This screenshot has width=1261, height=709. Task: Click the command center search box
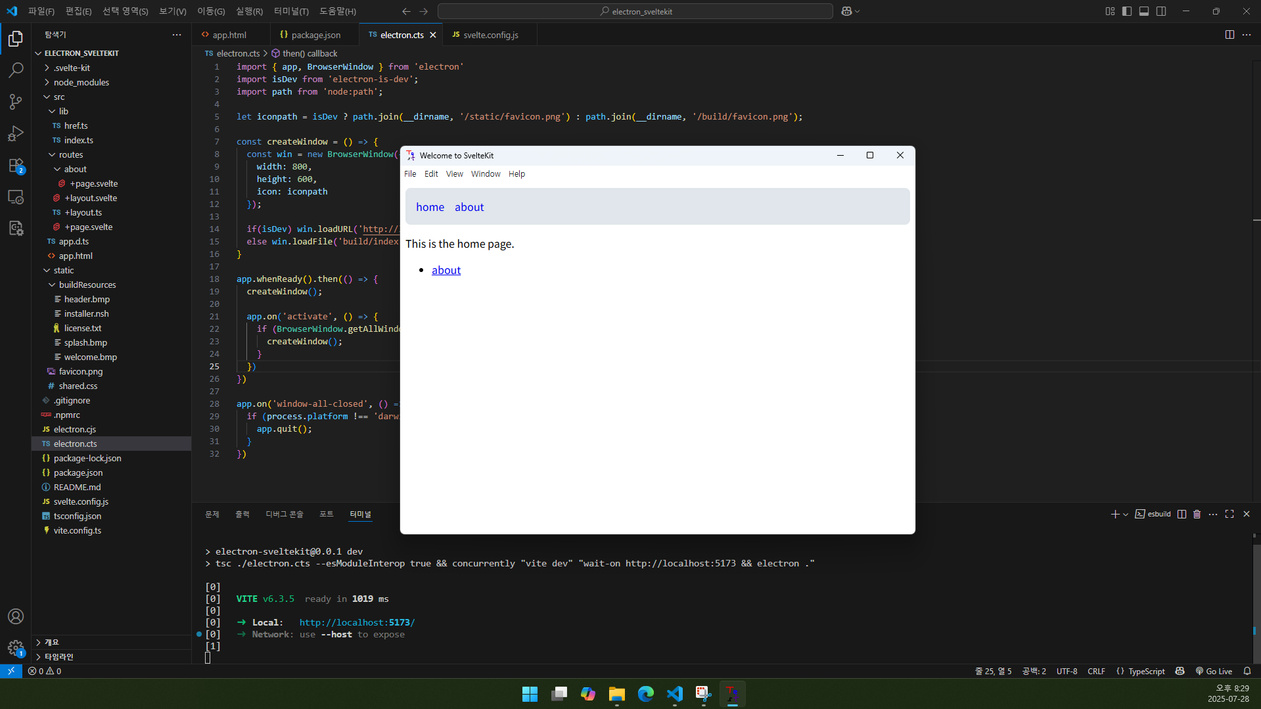635,11
